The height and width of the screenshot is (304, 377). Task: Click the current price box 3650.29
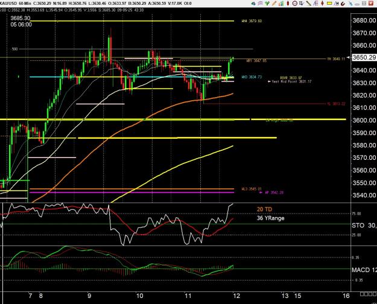[x=364, y=57]
